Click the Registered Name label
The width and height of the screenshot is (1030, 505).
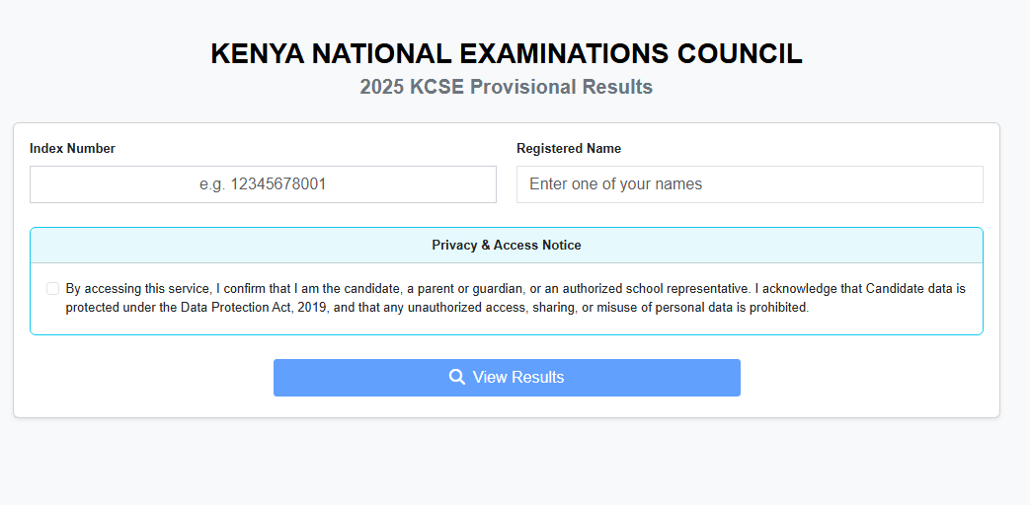pyautogui.click(x=569, y=149)
